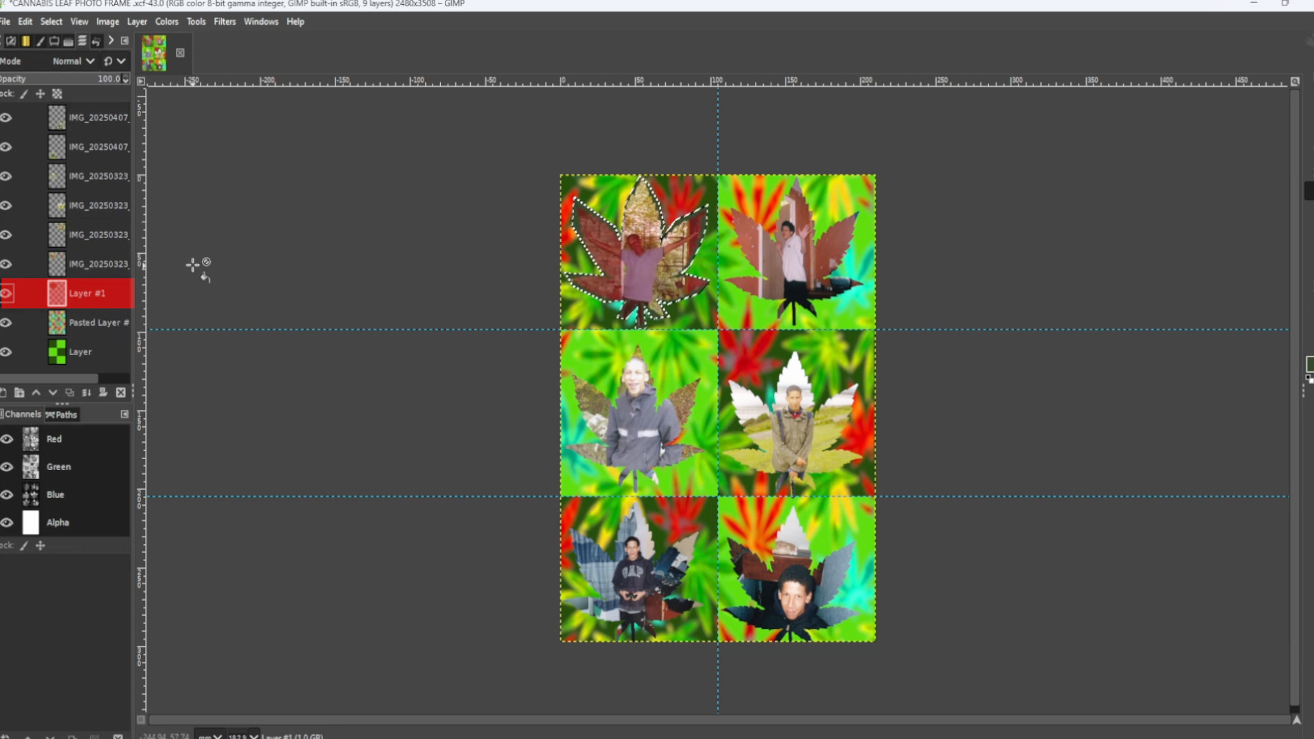Image resolution: width=1314 pixels, height=739 pixels.
Task: Open the Undo History dock tab
Action: coord(96,41)
